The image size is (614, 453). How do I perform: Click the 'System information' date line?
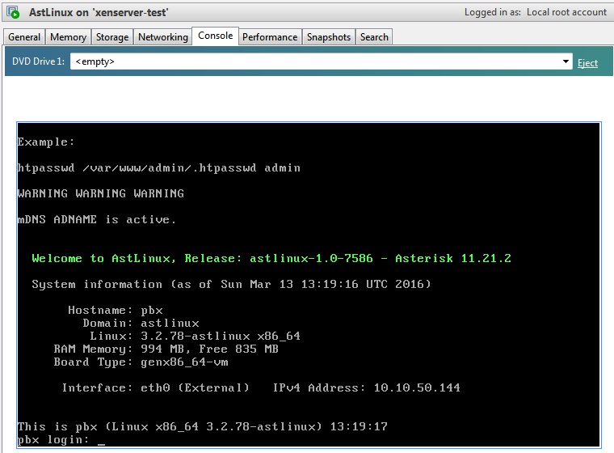pos(231,284)
